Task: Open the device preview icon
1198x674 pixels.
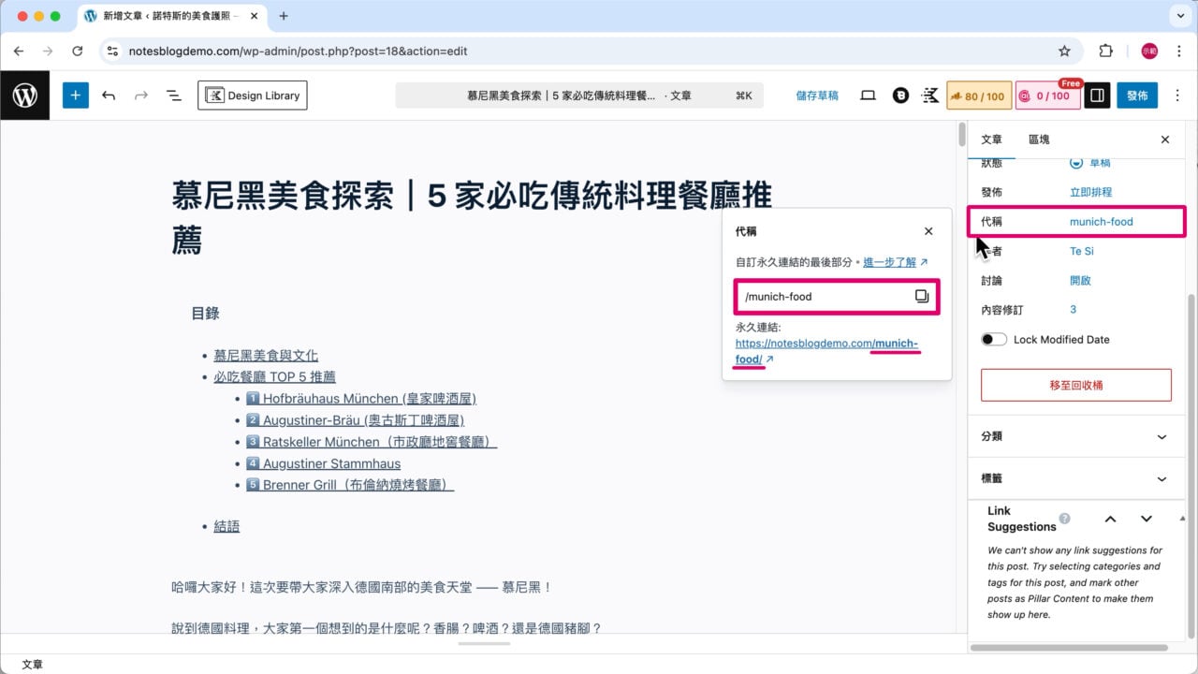Action: (868, 95)
